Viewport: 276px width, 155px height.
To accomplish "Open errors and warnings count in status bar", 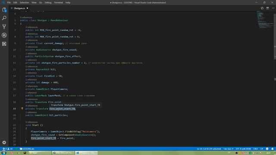I will (7, 149).
